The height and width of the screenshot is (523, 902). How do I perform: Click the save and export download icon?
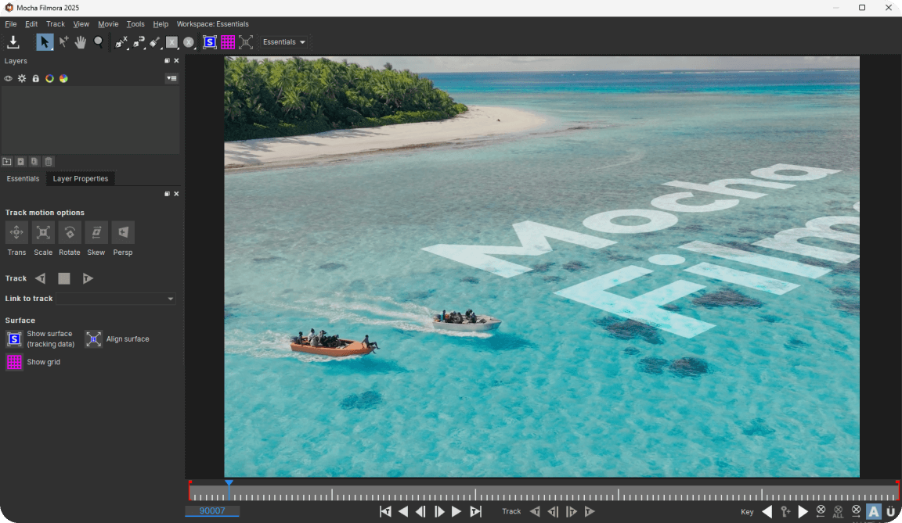tap(13, 42)
